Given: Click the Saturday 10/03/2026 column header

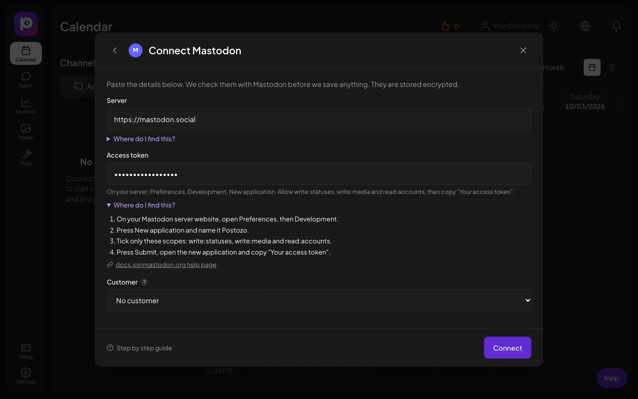Looking at the screenshot, I should point(585,101).
